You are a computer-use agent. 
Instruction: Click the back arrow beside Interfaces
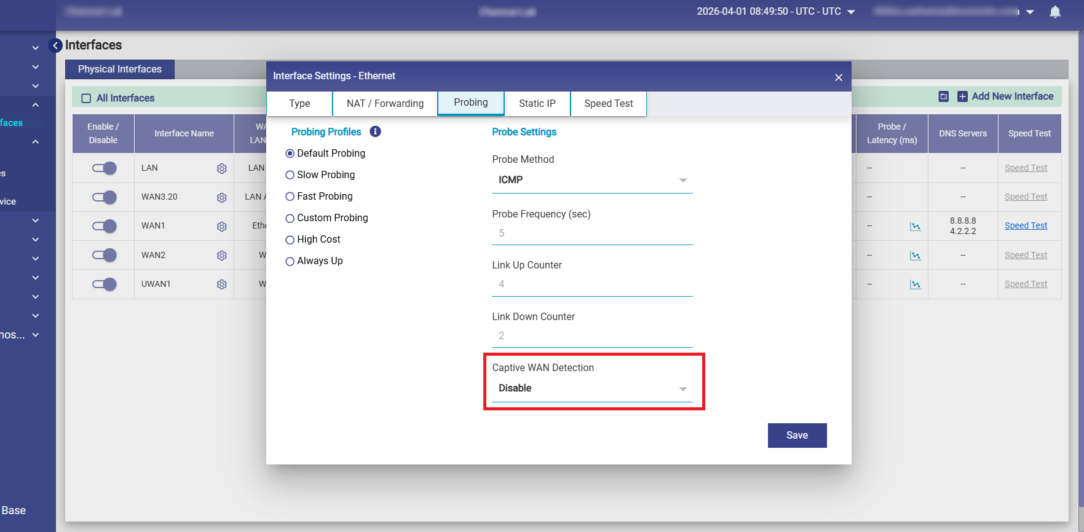pos(55,45)
